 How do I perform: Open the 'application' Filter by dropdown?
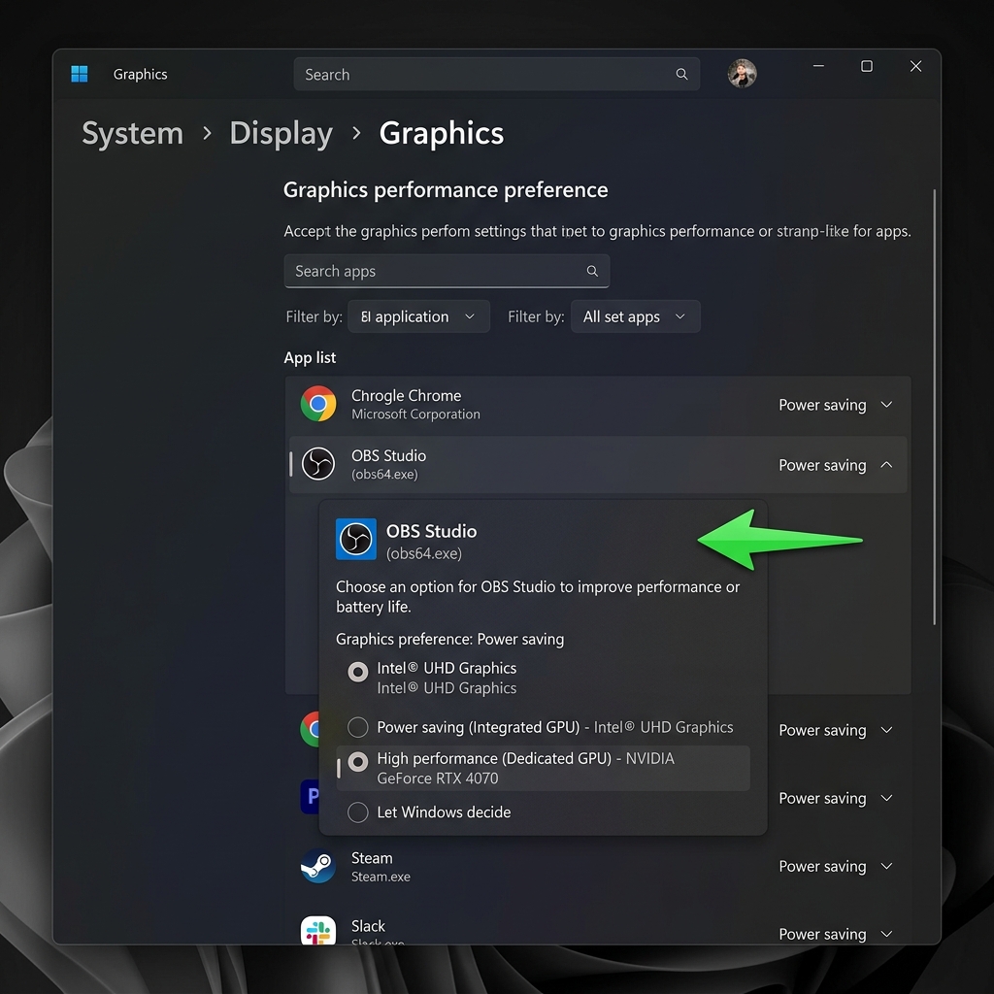coord(419,316)
